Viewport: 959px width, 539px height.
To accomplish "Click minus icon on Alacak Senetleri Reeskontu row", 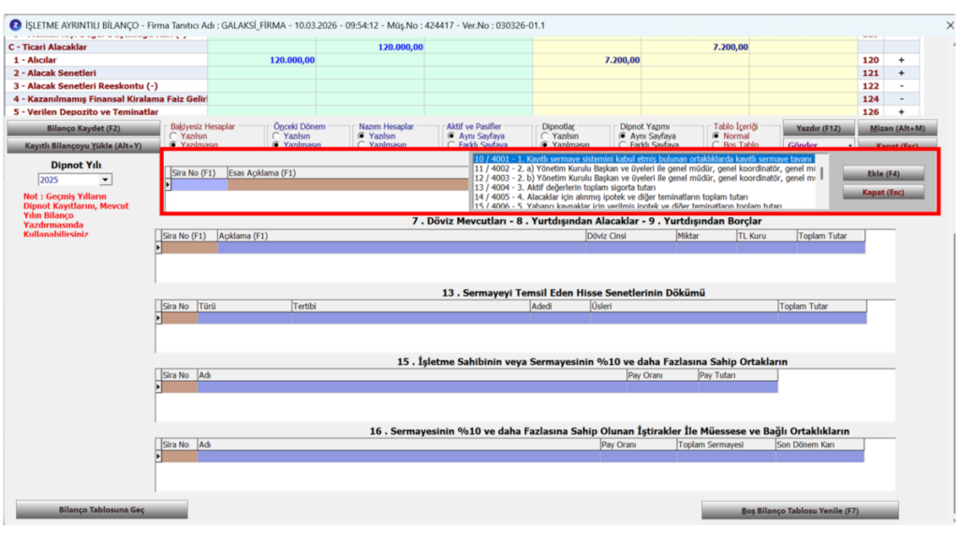I will (901, 86).
